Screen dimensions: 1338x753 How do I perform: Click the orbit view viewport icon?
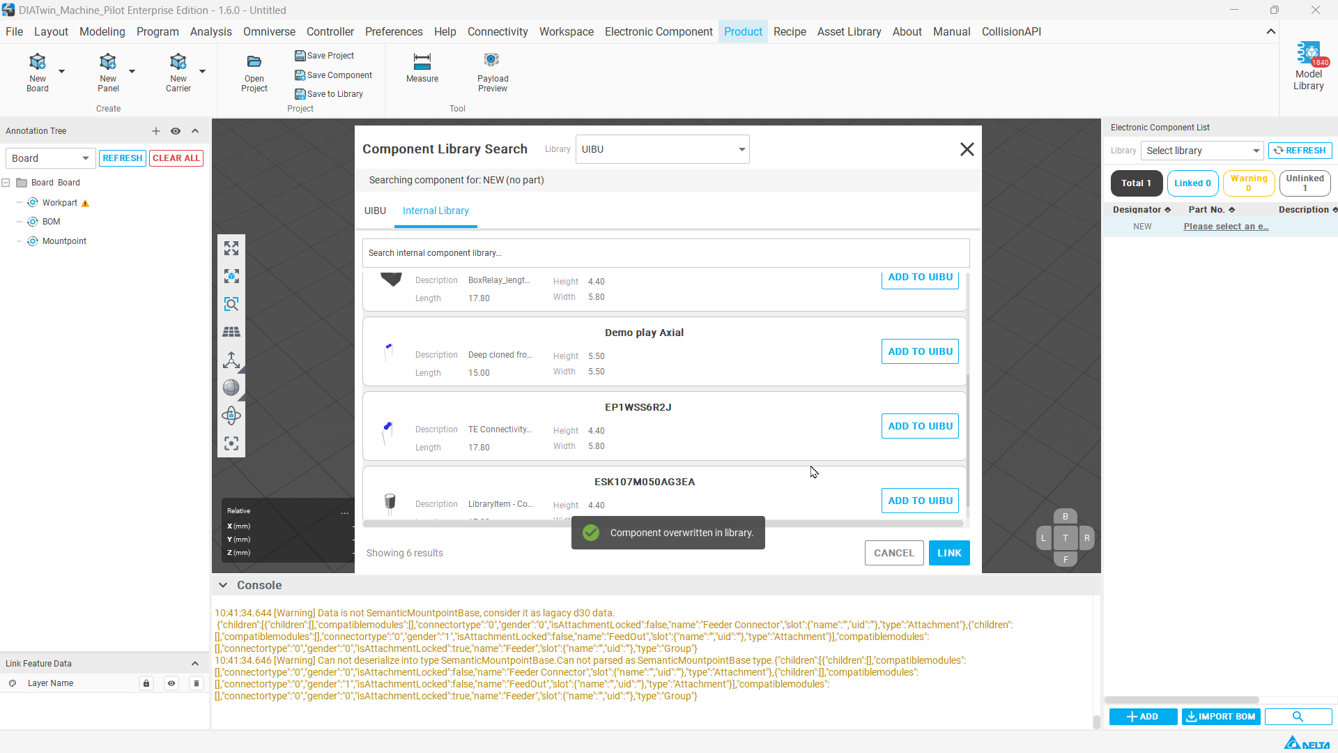[231, 416]
